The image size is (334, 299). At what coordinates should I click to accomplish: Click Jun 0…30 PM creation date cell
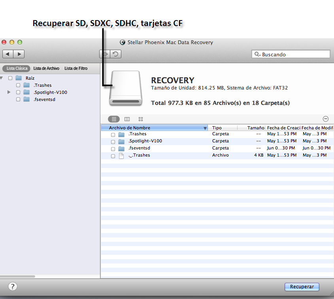pyautogui.click(x=281, y=148)
